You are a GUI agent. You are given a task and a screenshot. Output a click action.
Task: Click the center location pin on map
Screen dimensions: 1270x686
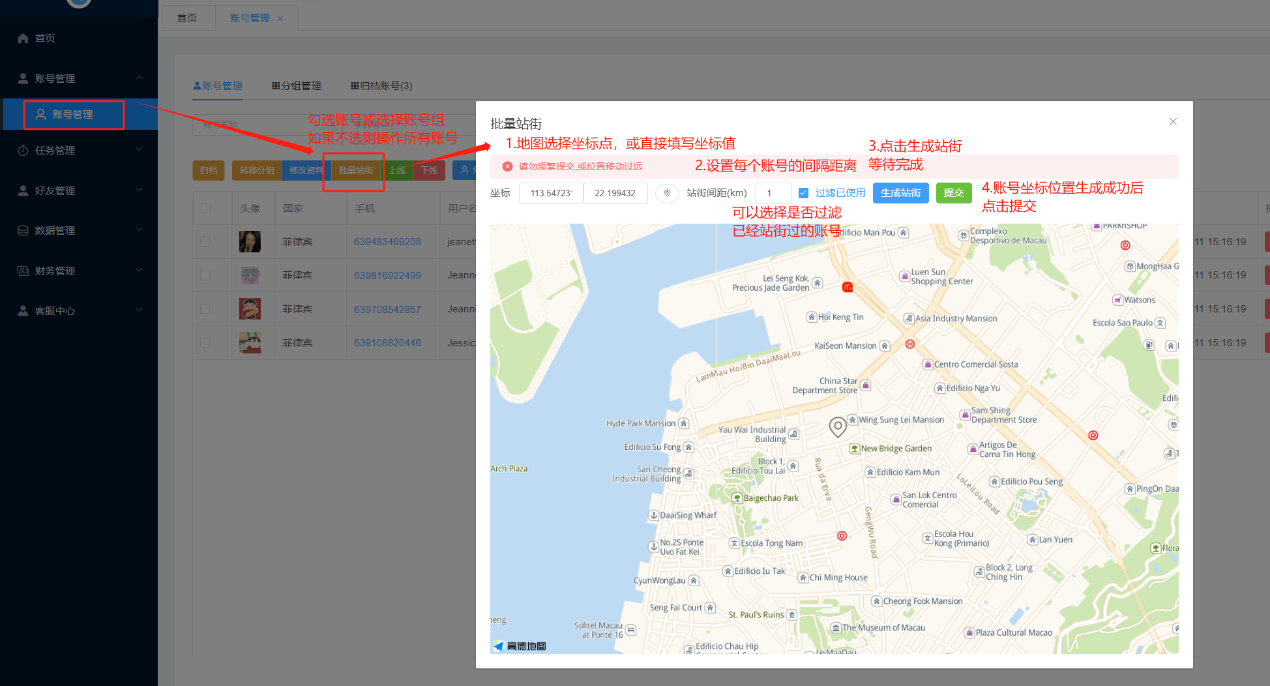[838, 427]
